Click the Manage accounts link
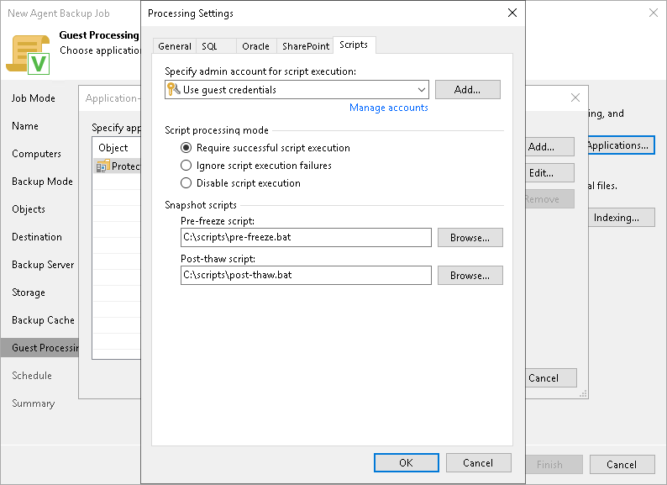 (388, 108)
